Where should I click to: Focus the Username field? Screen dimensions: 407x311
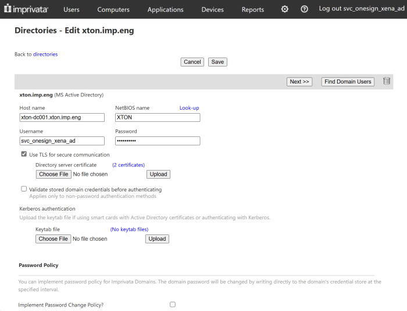(x=62, y=141)
